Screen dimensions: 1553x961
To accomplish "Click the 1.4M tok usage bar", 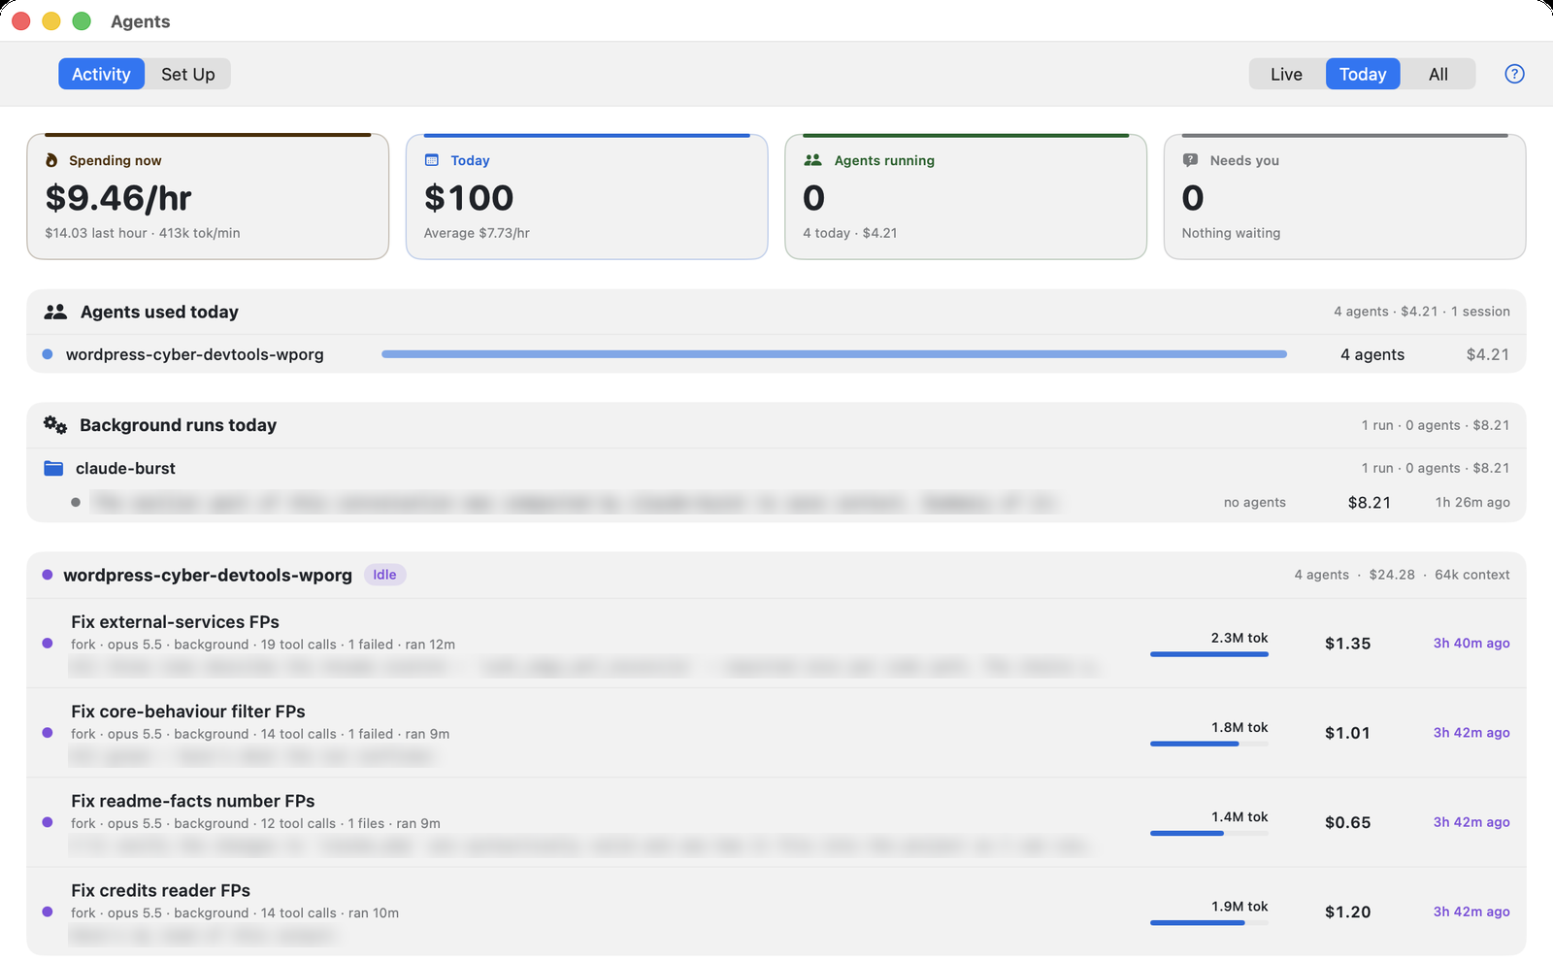I will [x=1209, y=833].
